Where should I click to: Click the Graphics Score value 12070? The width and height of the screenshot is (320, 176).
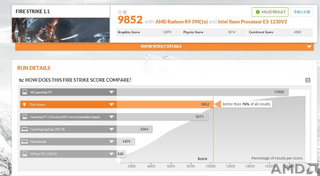(167, 32)
